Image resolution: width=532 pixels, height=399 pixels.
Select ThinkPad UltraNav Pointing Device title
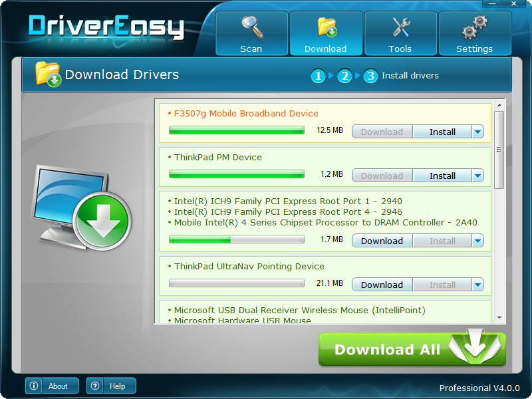(x=249, y=267)
